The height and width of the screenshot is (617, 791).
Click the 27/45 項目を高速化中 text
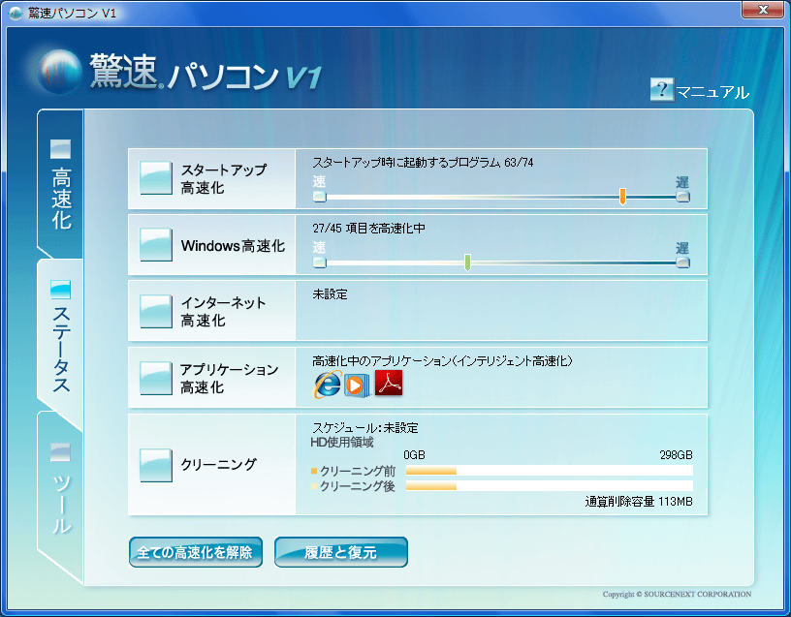368,229
